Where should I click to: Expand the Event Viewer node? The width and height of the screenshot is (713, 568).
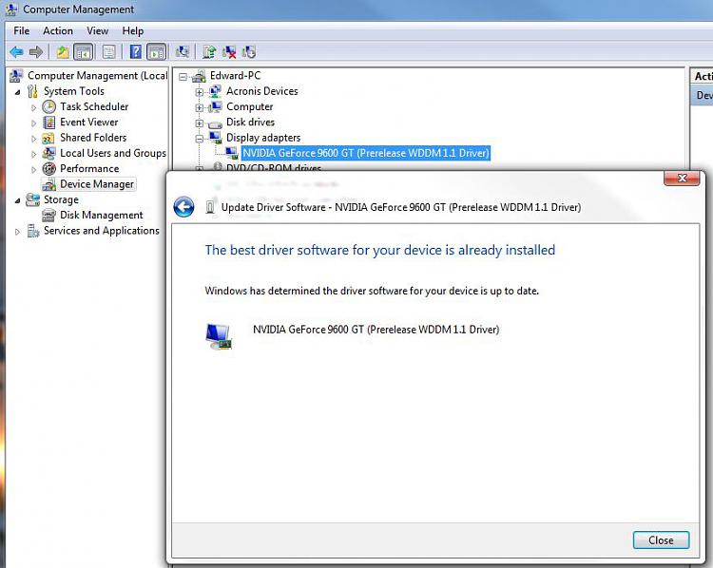tap(33, 123)
